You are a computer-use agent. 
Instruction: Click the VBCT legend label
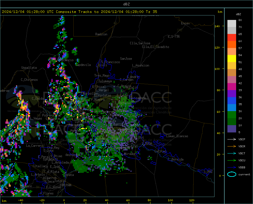point(242,153)
